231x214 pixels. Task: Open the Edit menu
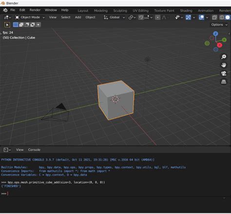pos(22,10)
